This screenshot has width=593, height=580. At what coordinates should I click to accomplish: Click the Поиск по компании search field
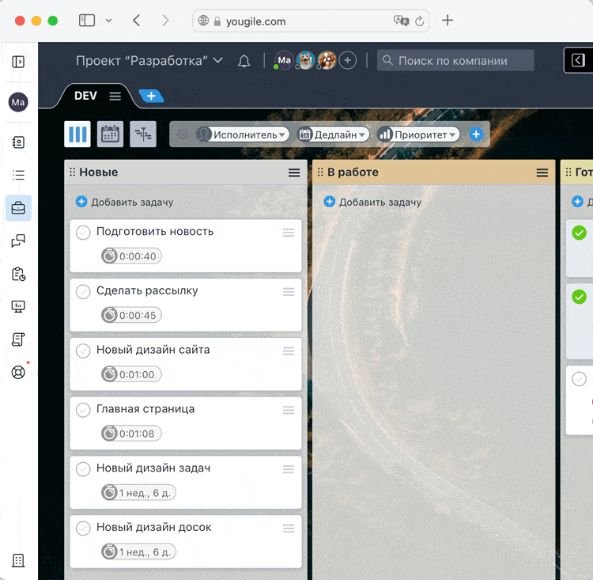coord(455,61)
